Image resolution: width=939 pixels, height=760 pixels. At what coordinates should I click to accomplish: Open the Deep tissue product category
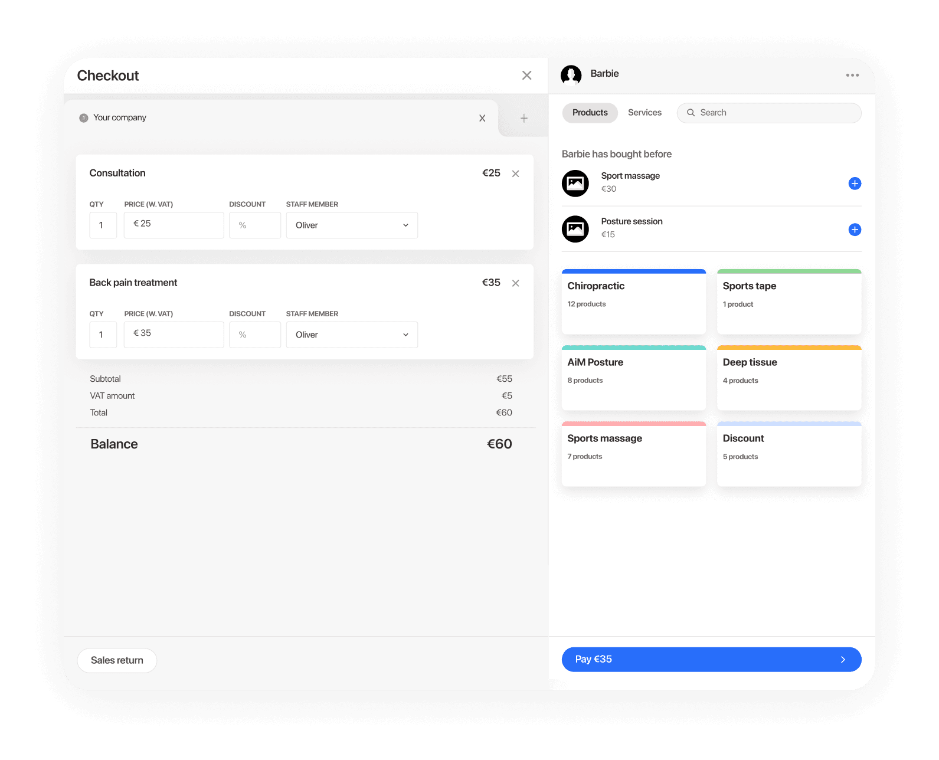pyautogui.click(x=789, y=378)
